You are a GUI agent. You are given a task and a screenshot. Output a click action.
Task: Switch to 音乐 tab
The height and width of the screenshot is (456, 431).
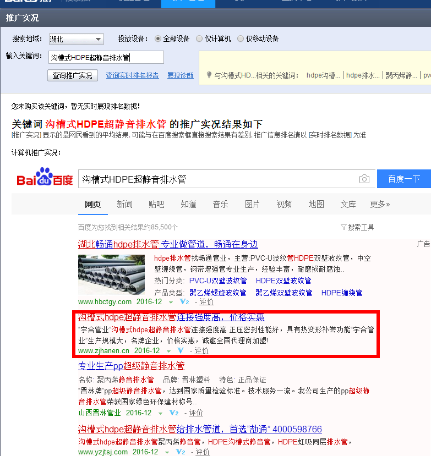point(220,205)
